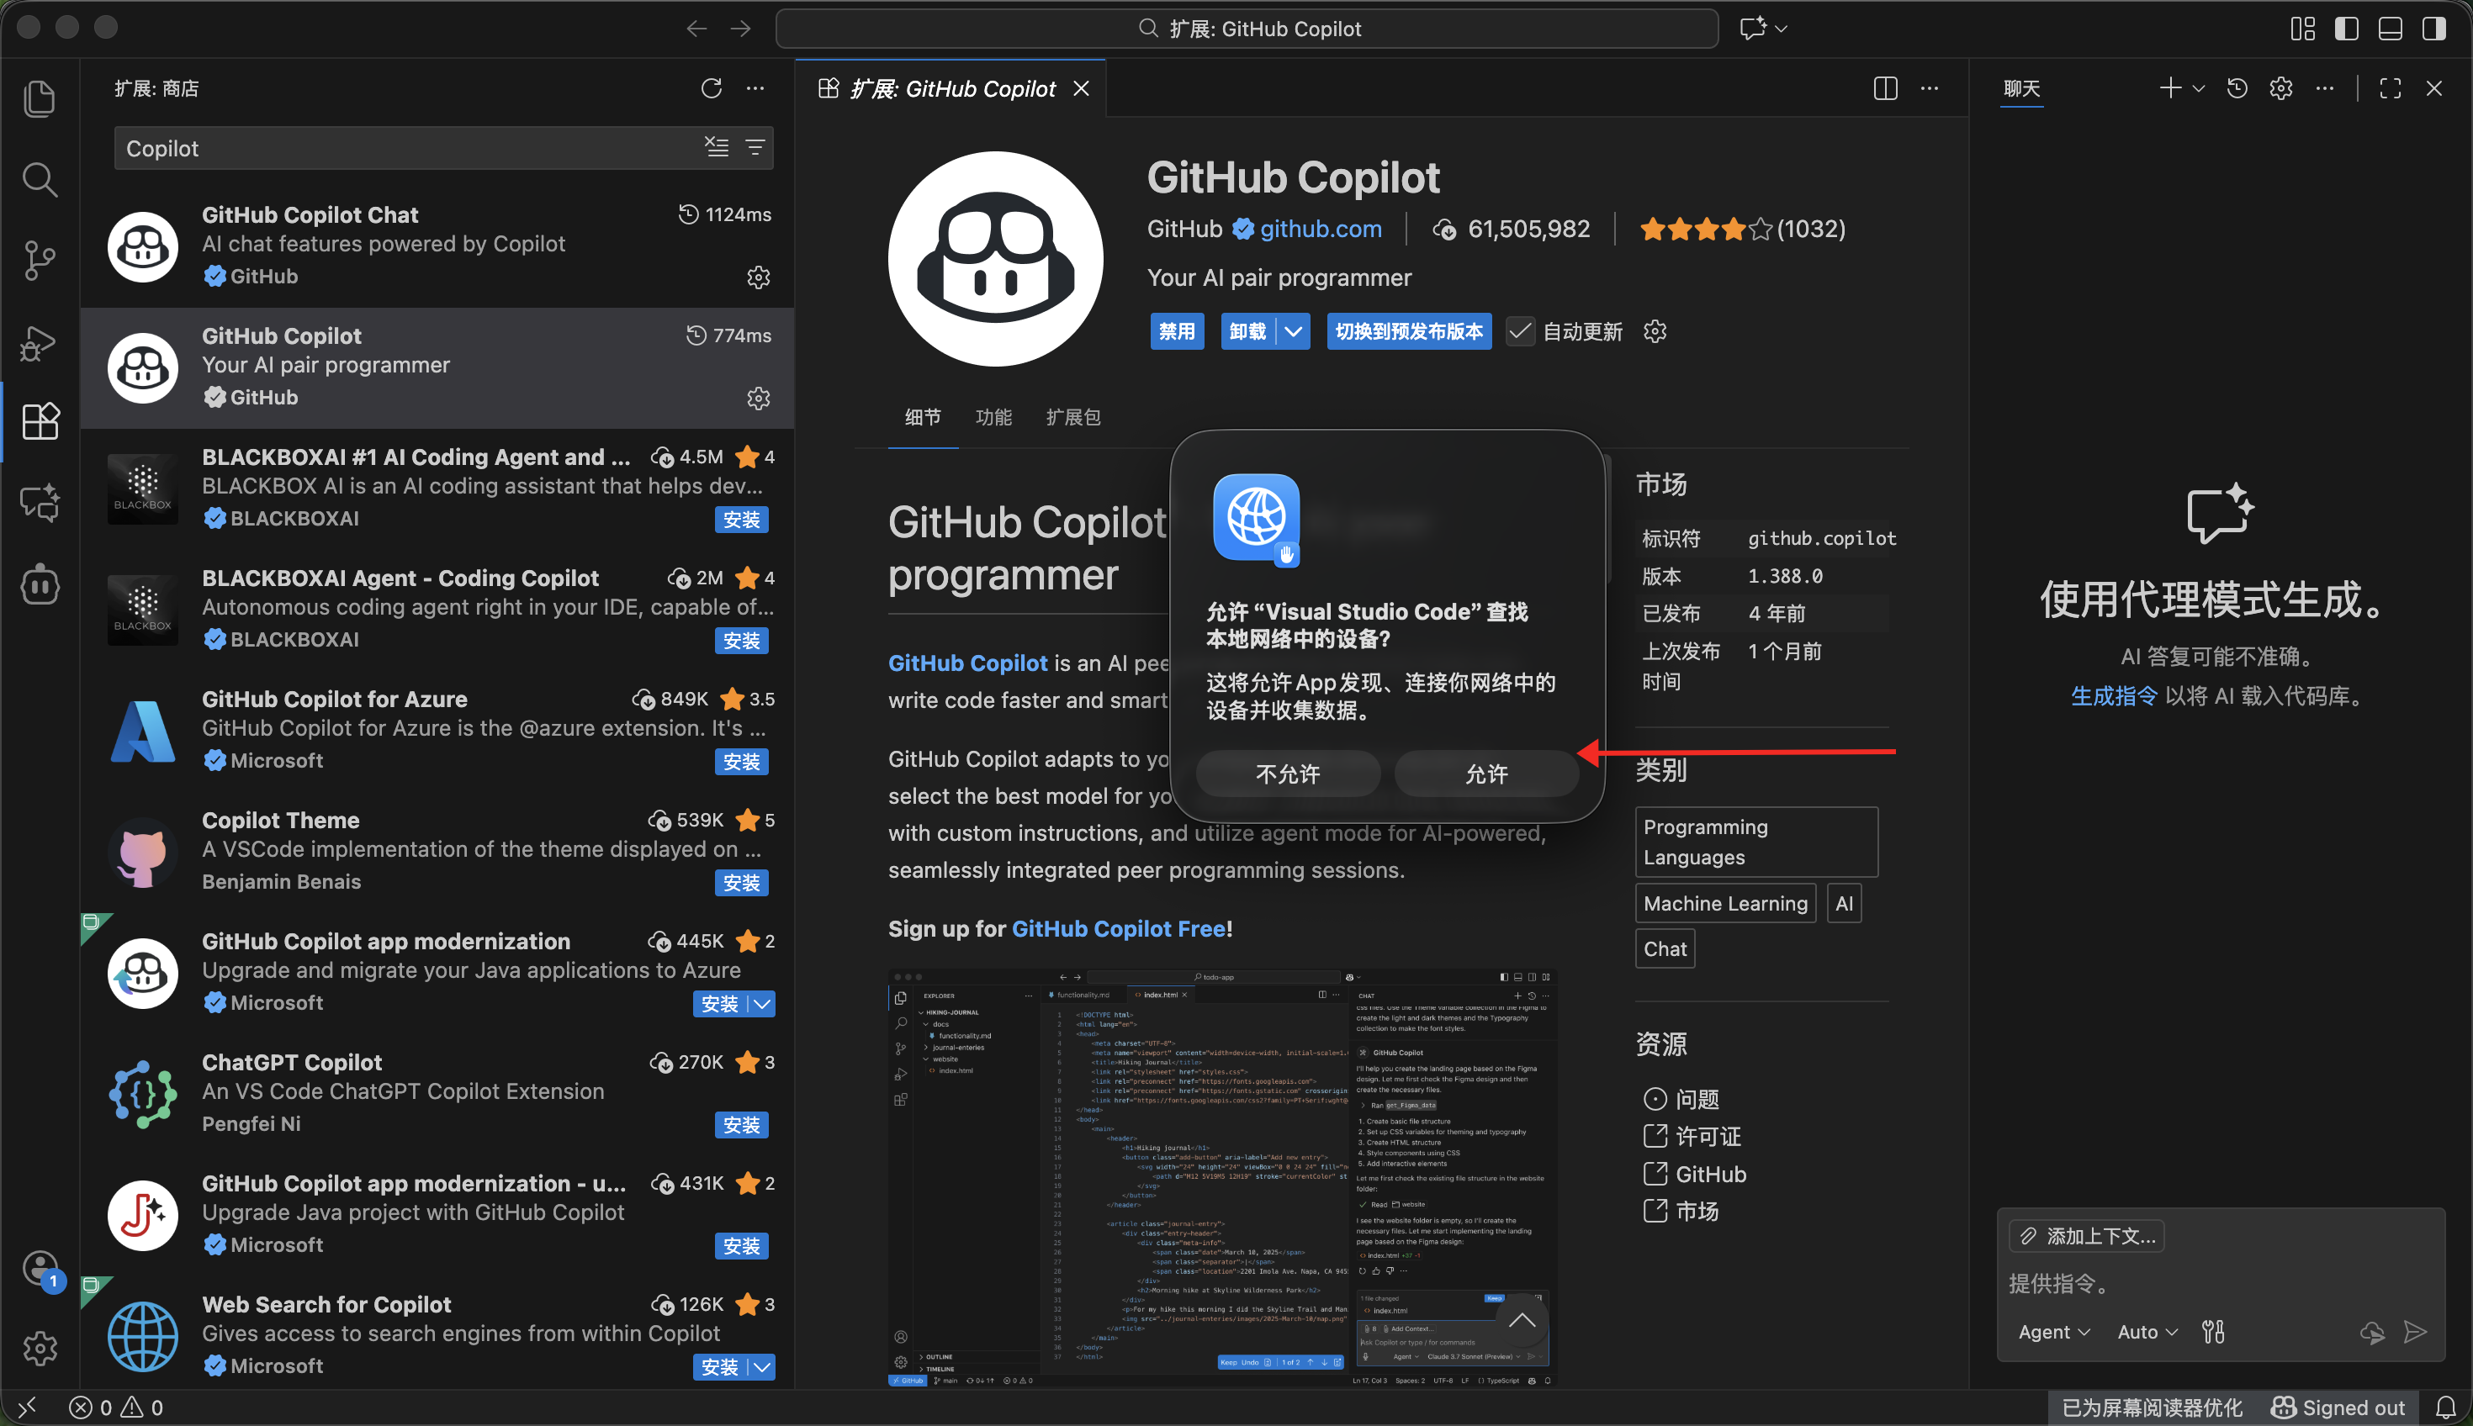Open the Run and Debug view

pyautogui.click(x=40, y=343)
